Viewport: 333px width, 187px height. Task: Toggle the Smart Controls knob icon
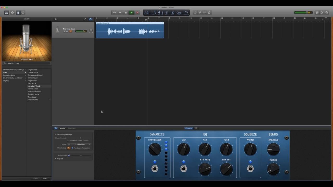tap(18, 12)
